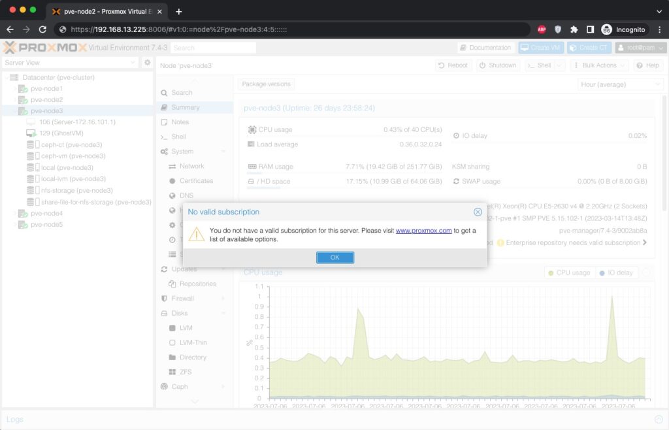Expand the pve-node4 tree node
The width and height of the screenshot is (669, 430).
click(x=15, y=213)
